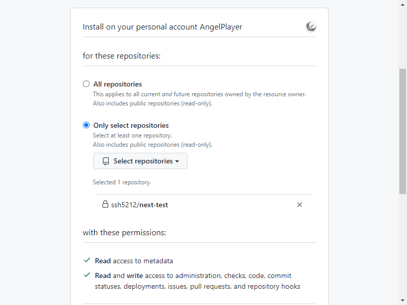This screenshot has height=305, width=407.
Task: Click the checkmark next to Read access to metadata
Action: (x=87, y=260)
